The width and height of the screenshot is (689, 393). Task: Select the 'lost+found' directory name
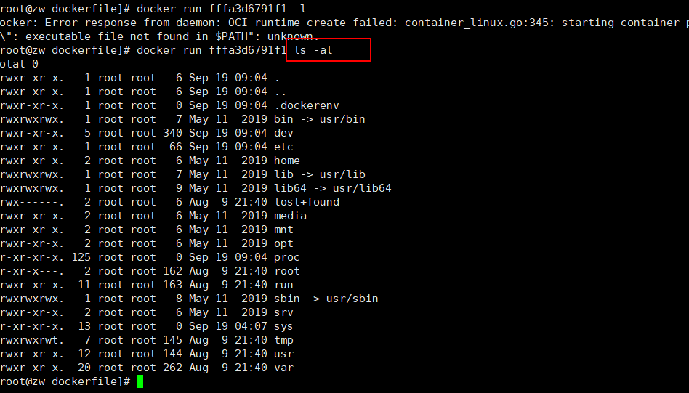pyautogui.click(x=307, y=202)
